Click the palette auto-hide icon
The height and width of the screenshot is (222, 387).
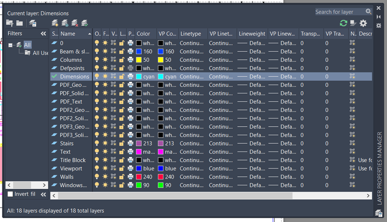(379, 17)
